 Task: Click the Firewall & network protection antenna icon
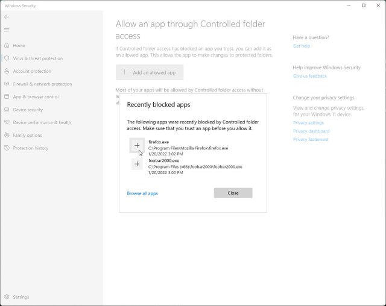(x=7, y=84)
